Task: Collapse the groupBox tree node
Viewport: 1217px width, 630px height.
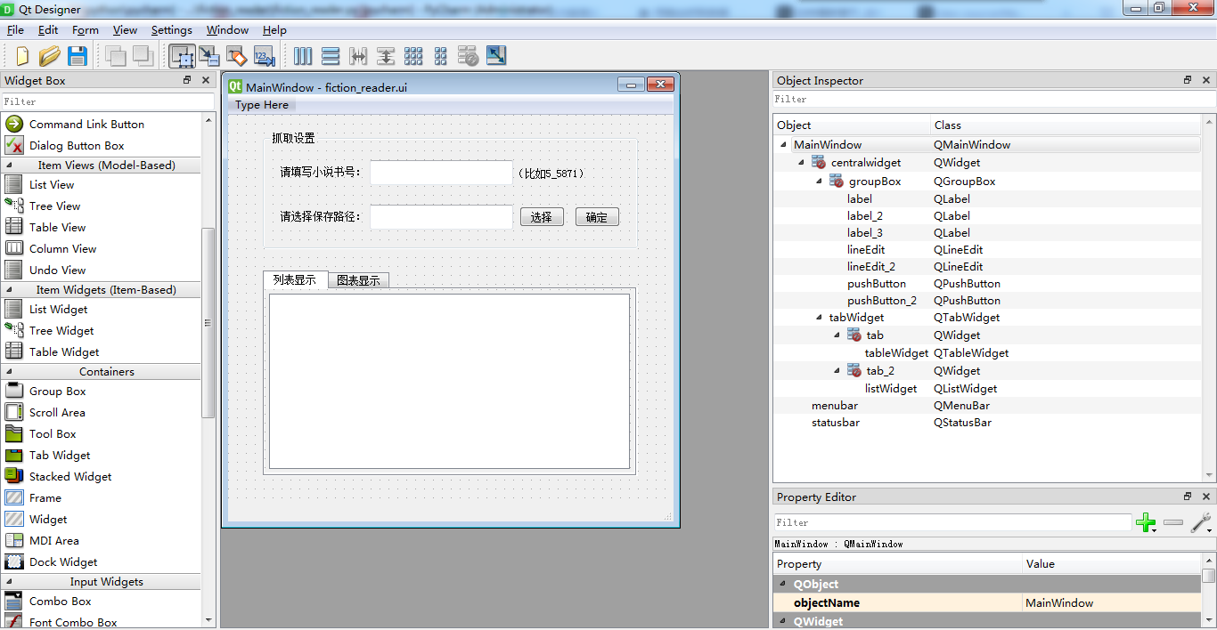Action: click(819, 181)
